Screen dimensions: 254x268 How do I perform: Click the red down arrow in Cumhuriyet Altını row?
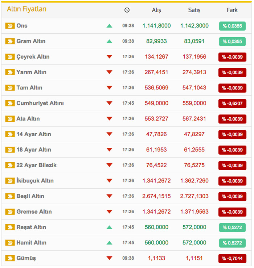[109, 103]
